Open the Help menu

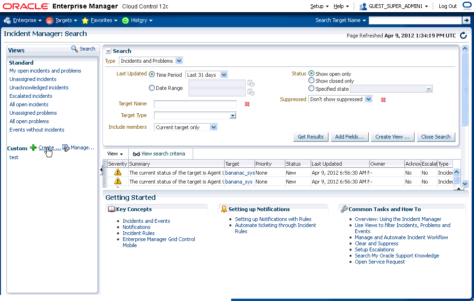tap(341, 7)
